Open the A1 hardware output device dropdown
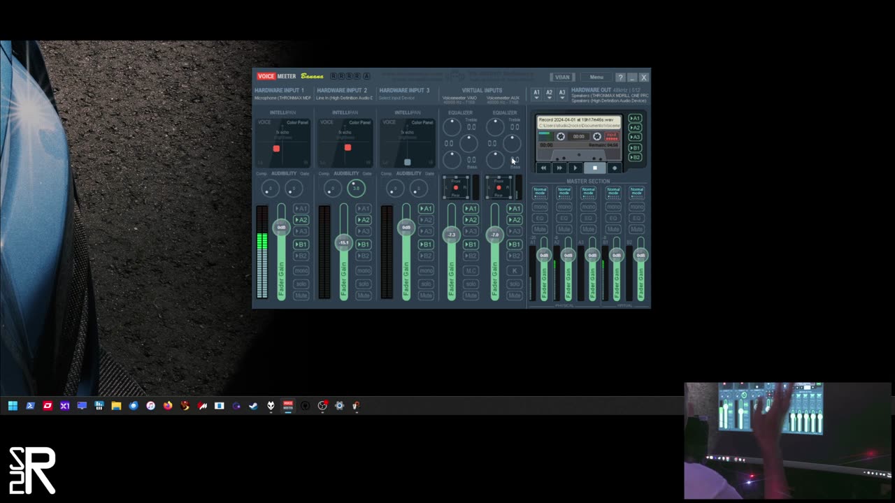The width and height of the screenshot is (895, 503). pyautogui.click(x=536, y=94)
